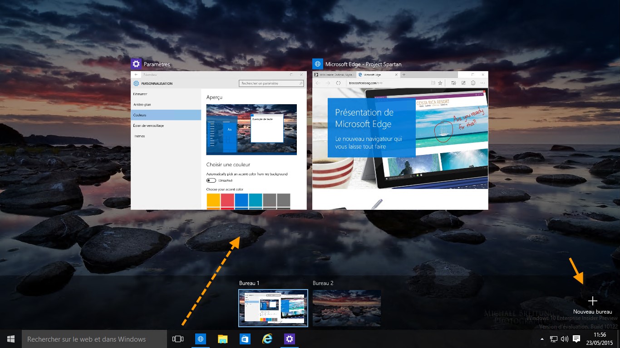Click the volume speaker tray icon

tap(565, 339)
